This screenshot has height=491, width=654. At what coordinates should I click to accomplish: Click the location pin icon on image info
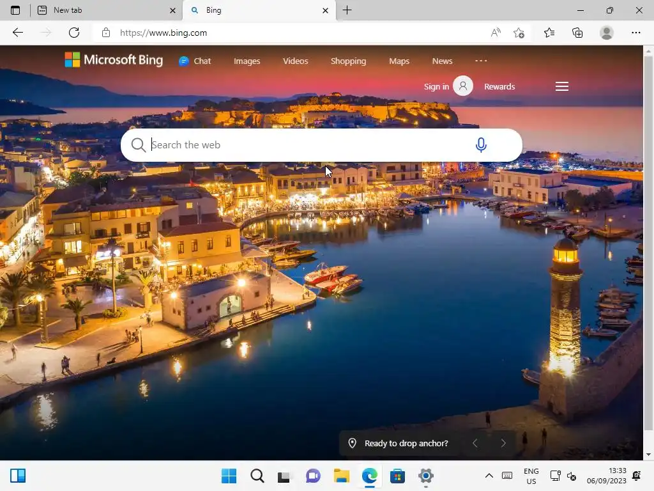(353, 444)
